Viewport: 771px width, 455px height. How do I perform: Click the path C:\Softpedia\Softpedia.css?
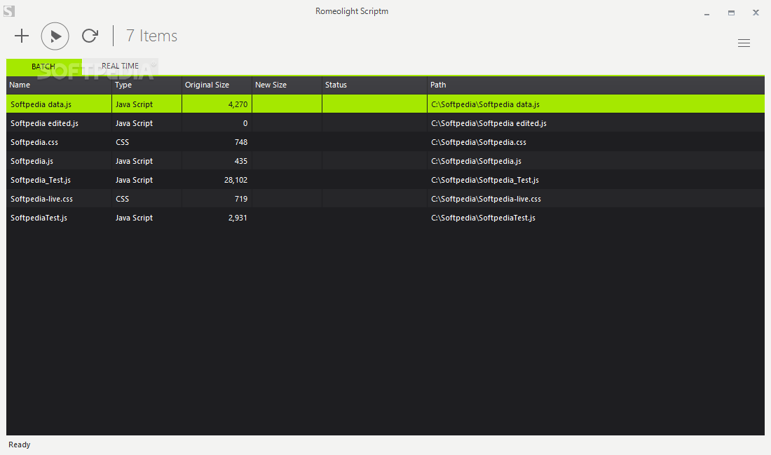479,142
